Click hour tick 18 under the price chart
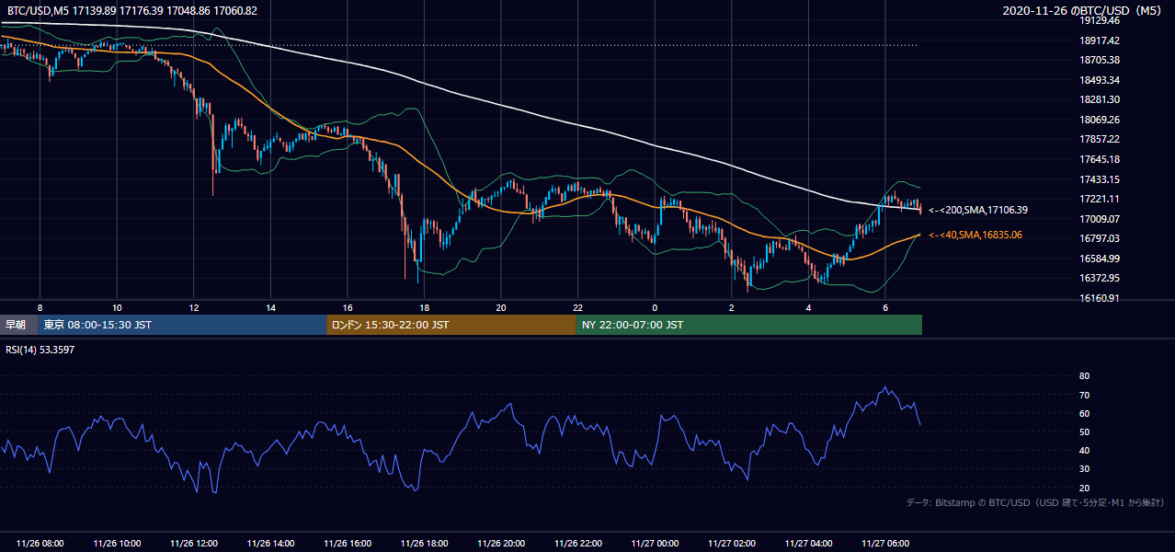The width and height of the screenshot is (1175, 552). (x=424, y=308)
